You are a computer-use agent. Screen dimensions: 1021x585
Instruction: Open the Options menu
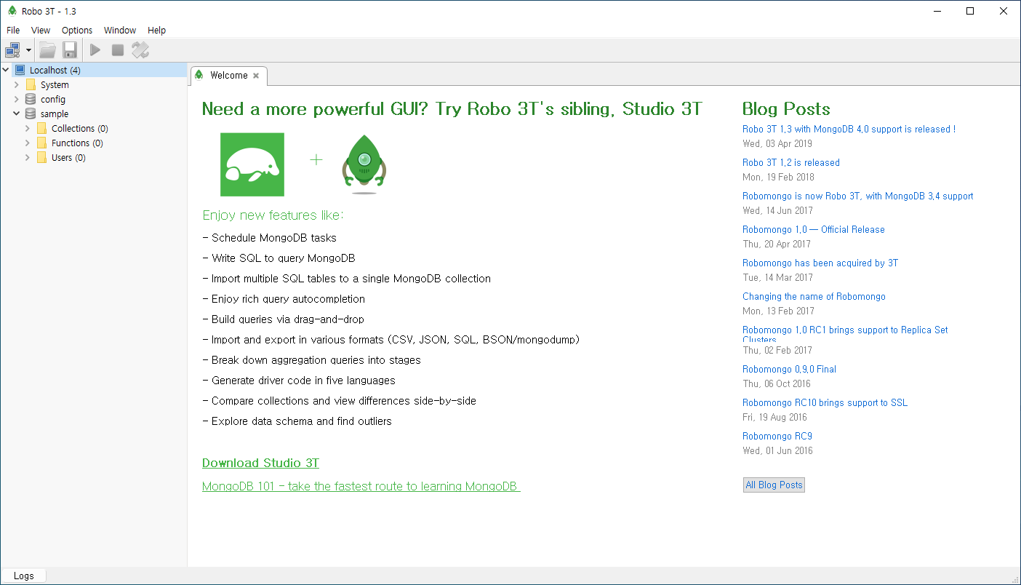pos(77,30)
